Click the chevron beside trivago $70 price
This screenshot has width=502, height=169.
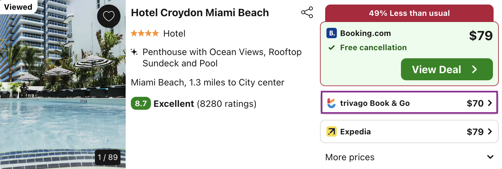pos(490,103)
